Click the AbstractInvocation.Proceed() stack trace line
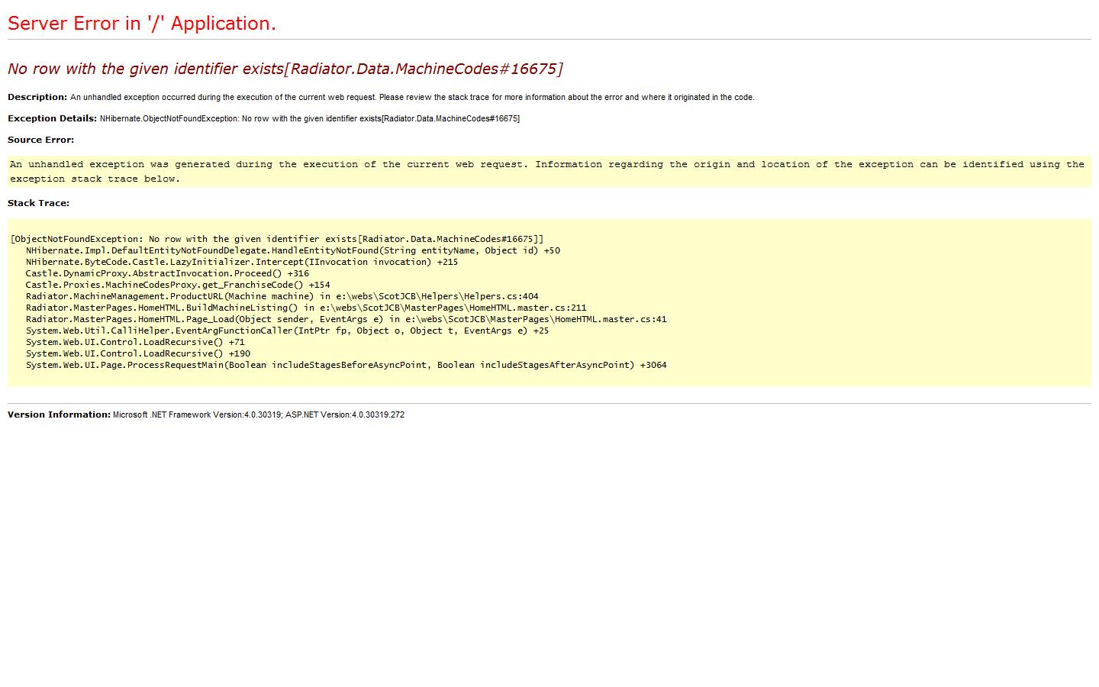 [x=167, y=273]
